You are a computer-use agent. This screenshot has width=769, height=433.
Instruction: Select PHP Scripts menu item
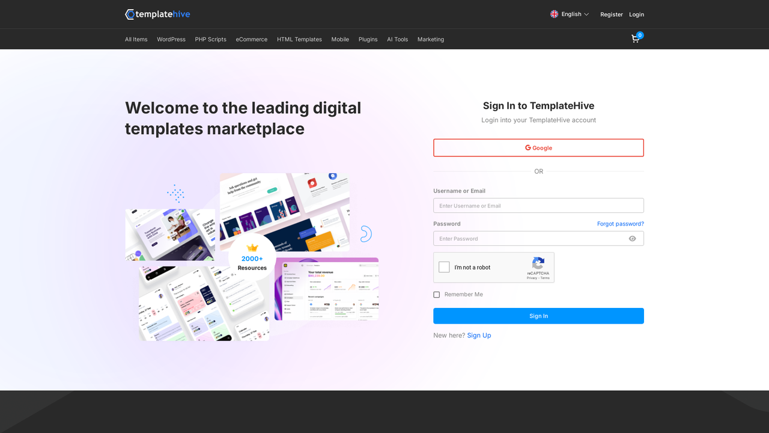click(211, 39)
